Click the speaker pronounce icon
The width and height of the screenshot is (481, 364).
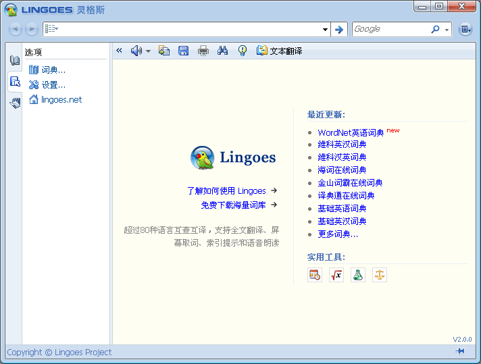136,51
